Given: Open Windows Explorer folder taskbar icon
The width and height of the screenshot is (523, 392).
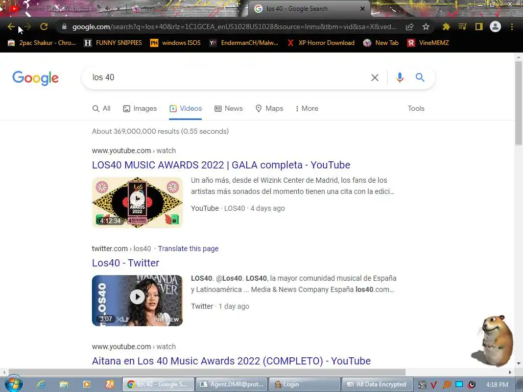Looking at the screenshot, I should point(64,384).
